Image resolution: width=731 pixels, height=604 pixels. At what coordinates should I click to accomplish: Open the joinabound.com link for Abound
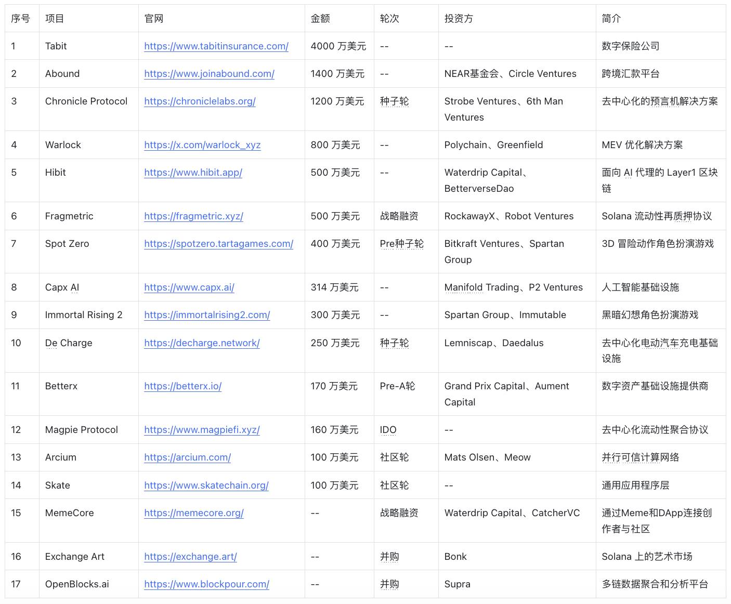point(209,74)
